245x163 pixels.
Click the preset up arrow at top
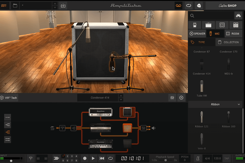pos(55,4)
